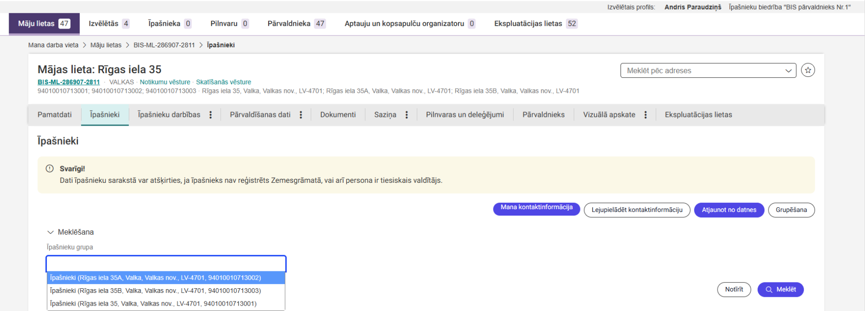Select Īpašnieki Rīgas iela 35B option
Image resolution: width=865 pixels, height=311 pixels.
[166, 291]
